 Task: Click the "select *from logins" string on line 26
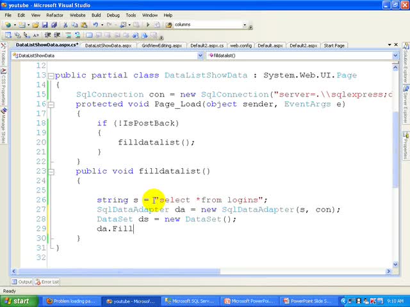[x=208, y=200]
